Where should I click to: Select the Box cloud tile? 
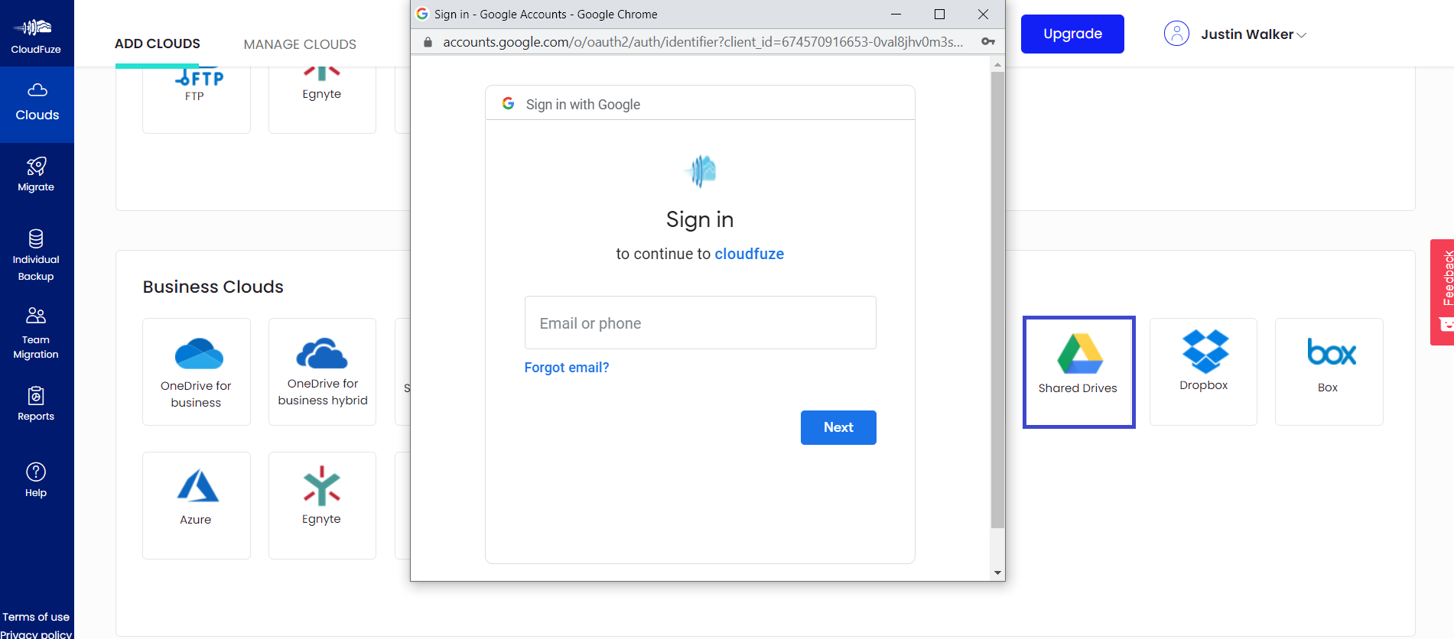coord(1329,371)
